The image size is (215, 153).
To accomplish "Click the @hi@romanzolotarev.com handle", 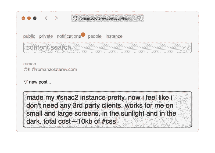I will point(50,69).
